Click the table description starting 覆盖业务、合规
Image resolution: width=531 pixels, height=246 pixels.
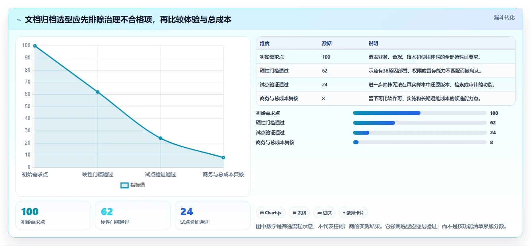click(x=425, y=57)
